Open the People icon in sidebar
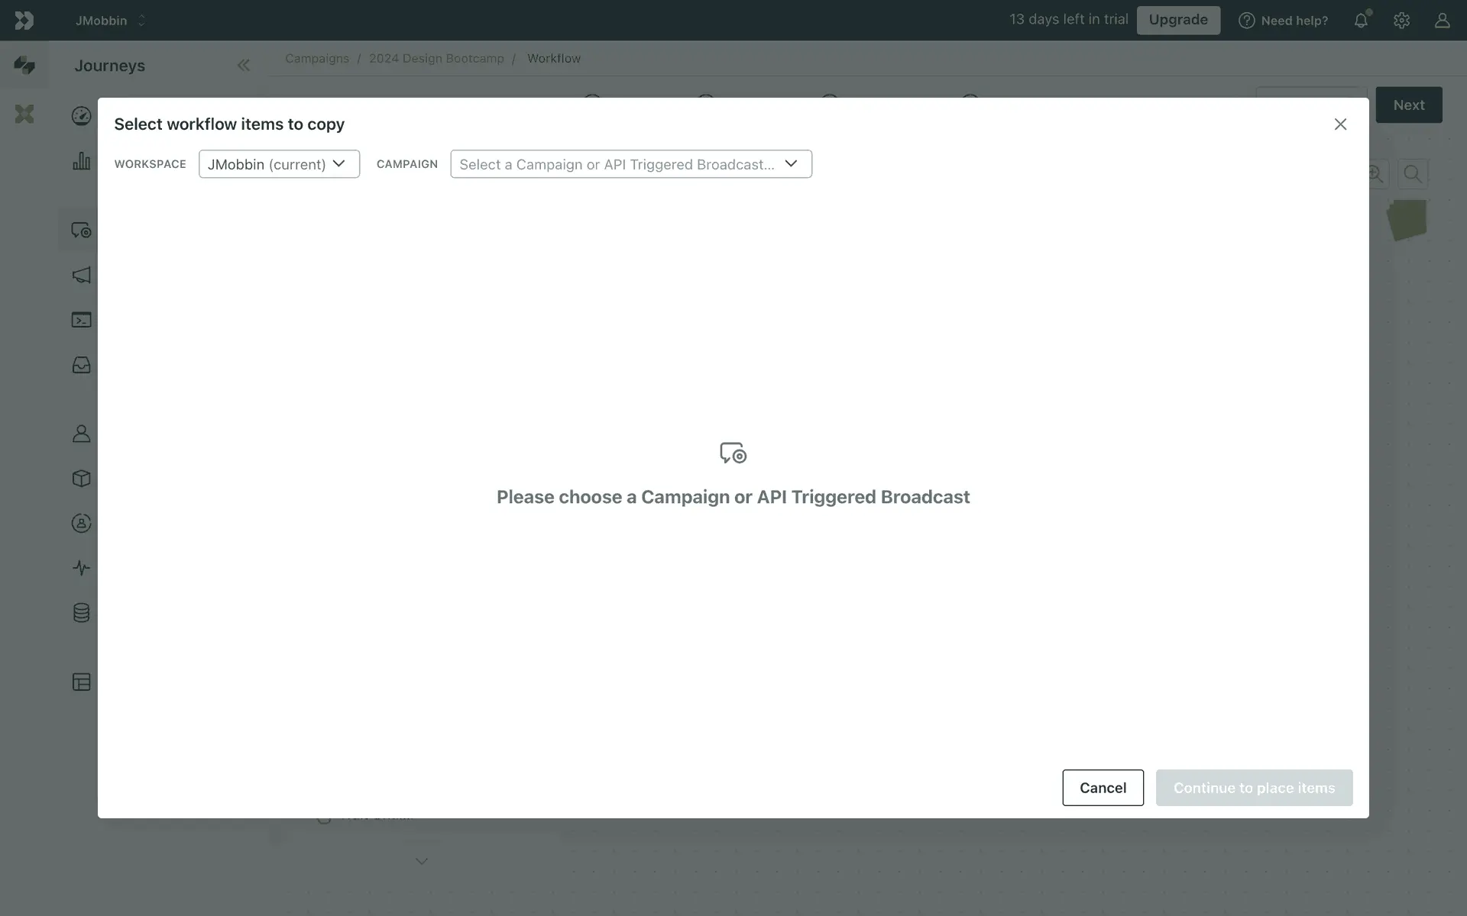This screenshot has width=1467, height=916. [x=81, y=434]
